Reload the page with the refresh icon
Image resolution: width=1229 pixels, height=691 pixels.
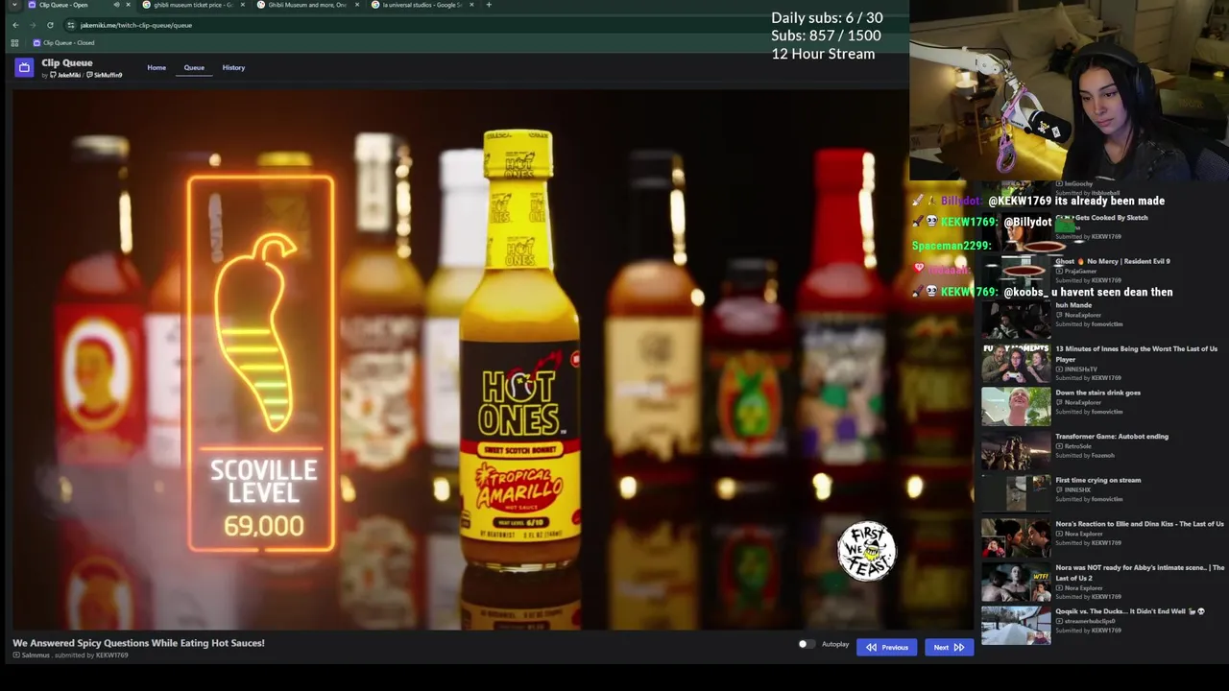point(50,25)
